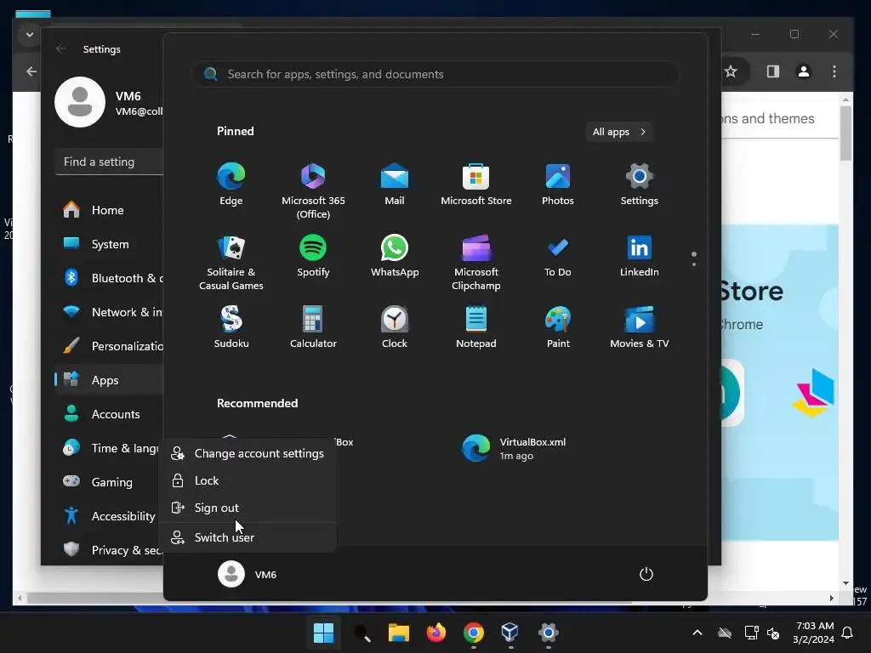Go to Home in Settings sidebar
The image size is (871, 653).
point(110,211)
